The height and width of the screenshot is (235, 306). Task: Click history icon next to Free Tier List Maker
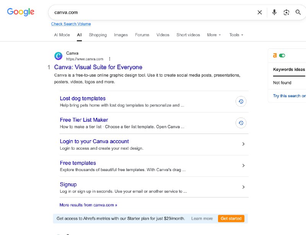(x=241, y=123)
